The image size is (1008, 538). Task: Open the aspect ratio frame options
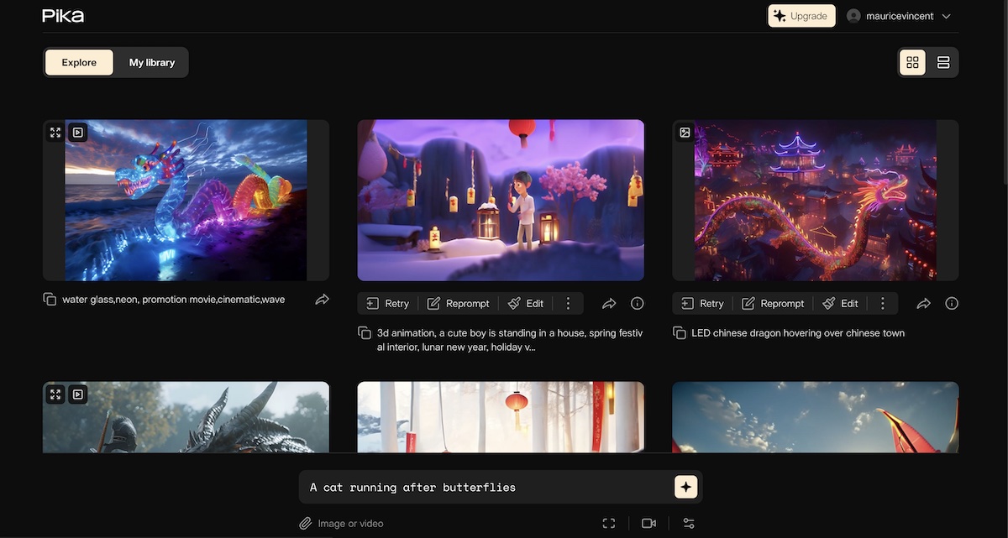609,524
